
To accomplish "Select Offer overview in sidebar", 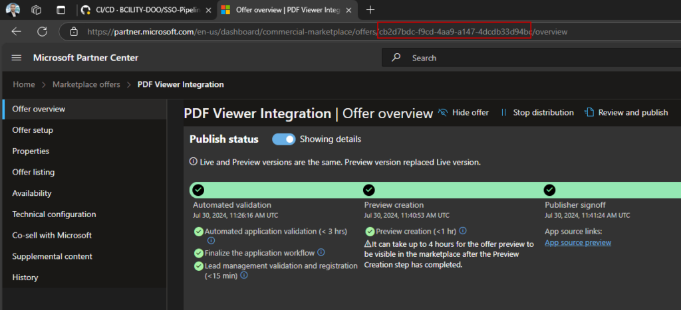I will pos(84,109).
